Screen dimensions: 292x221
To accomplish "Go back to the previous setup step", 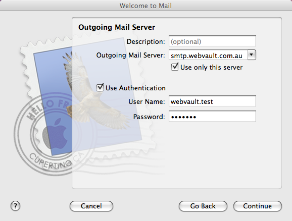I will click(x=203, y=206).
